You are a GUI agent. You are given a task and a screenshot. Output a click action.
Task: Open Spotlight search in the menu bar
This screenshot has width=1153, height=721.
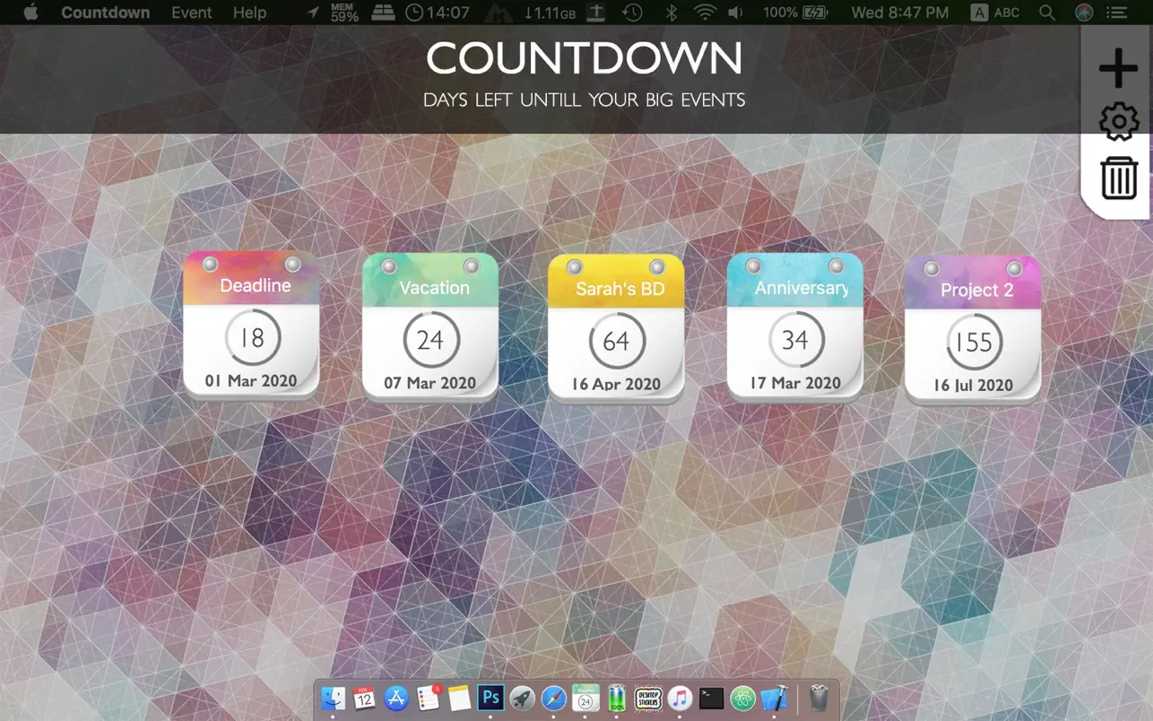pos(1045,13)
